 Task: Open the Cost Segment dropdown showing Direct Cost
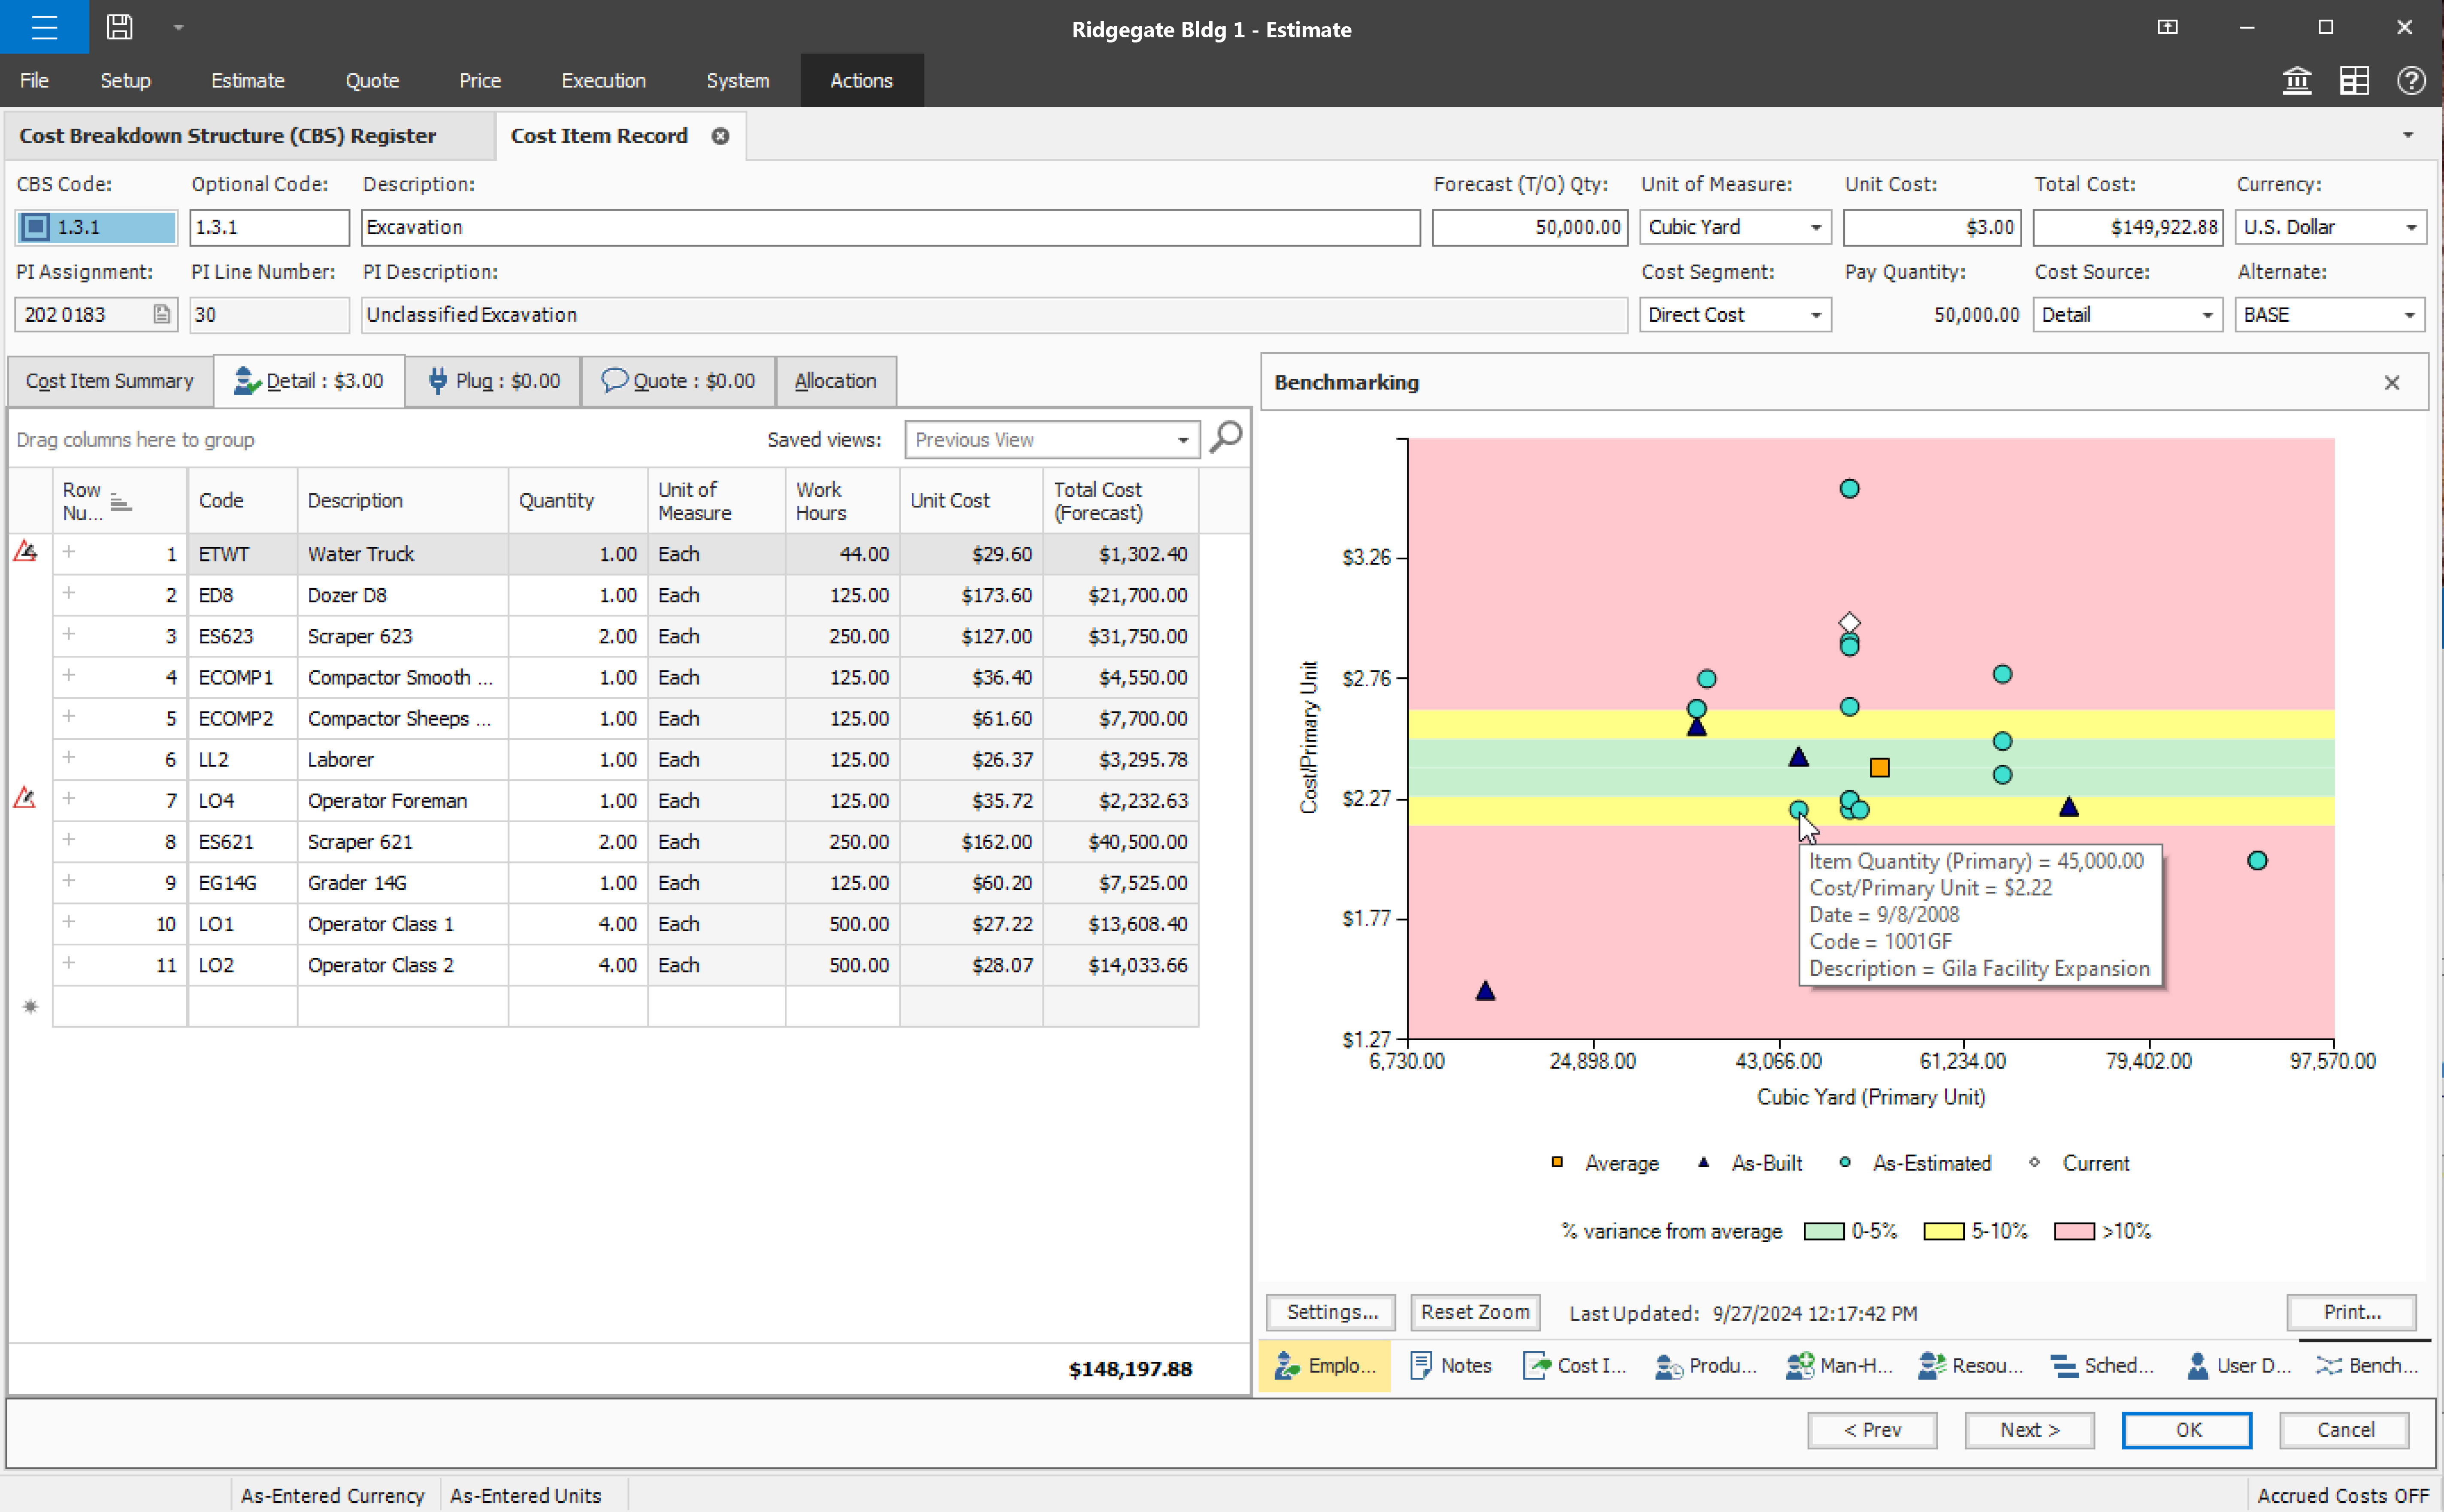click(x=1816, y=314)
